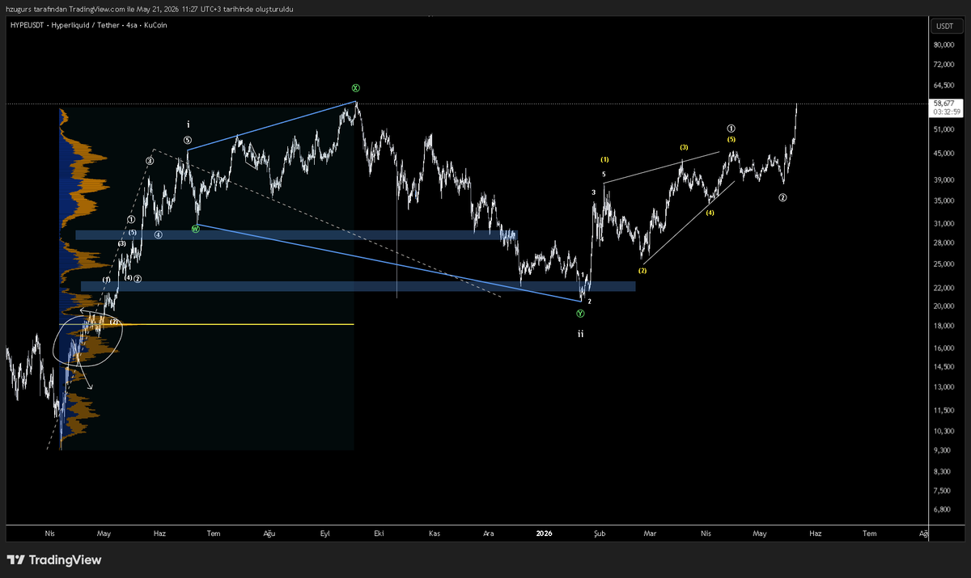This screenshot has height=578, width=971.
Task: Click the Kas month label on time axis
Action: [435, 534]
